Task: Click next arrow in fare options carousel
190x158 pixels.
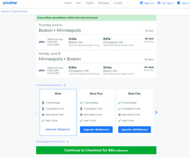Action: (x=156, y=112)
